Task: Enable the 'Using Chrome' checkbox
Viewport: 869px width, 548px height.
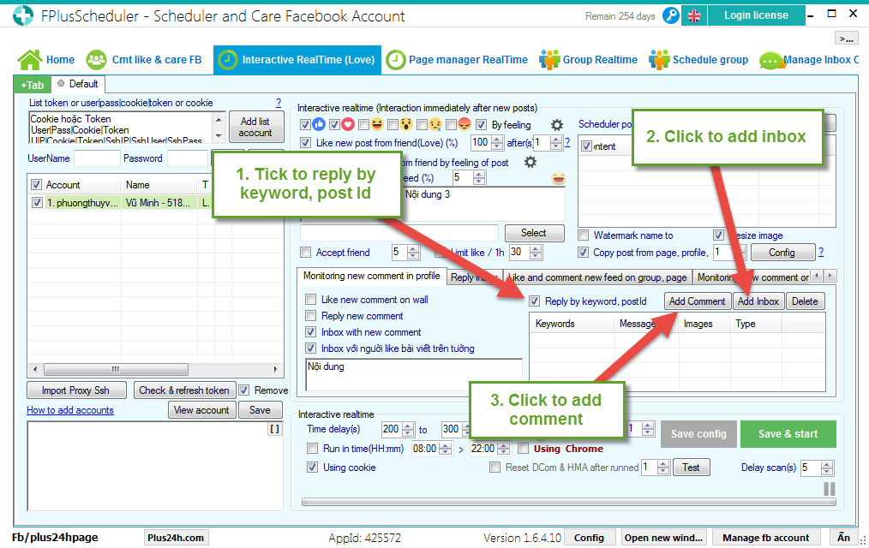Action: [523, 449]
